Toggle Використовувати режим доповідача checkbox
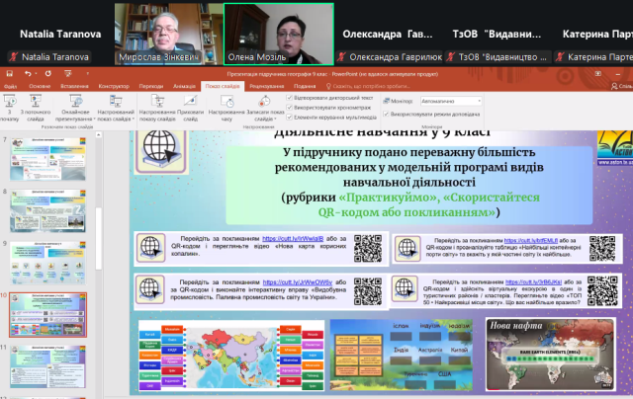 [x=386, y=114]
